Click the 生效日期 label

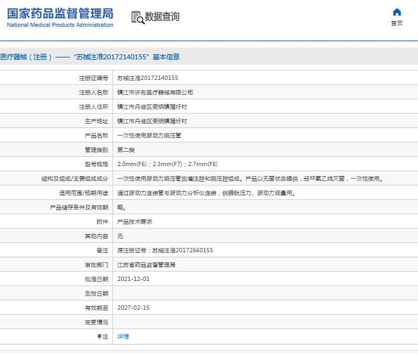[96, 294]
